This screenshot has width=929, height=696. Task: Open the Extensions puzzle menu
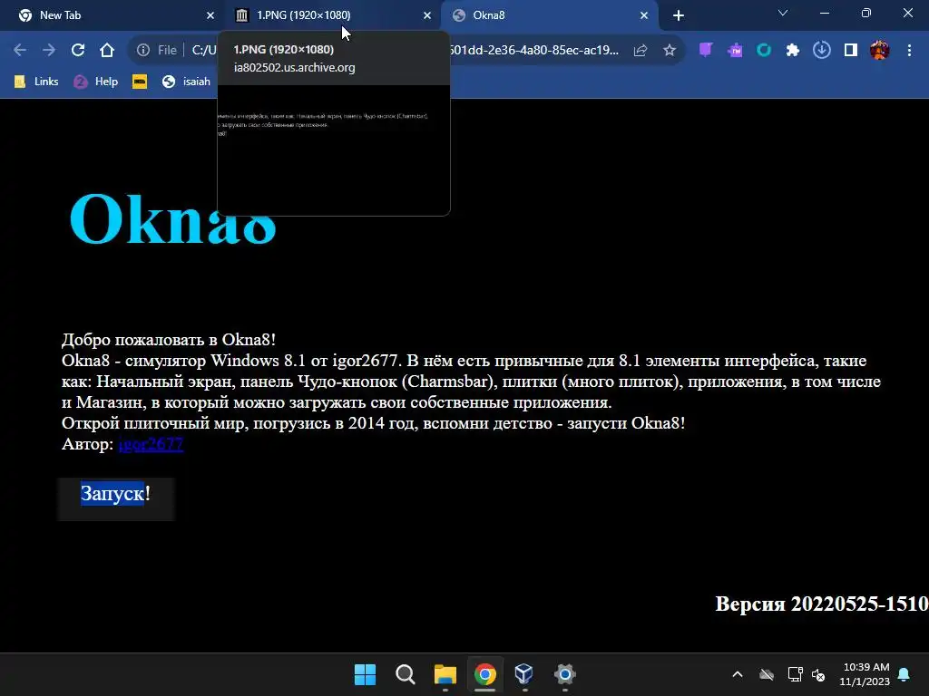click(x=793, y=51)
